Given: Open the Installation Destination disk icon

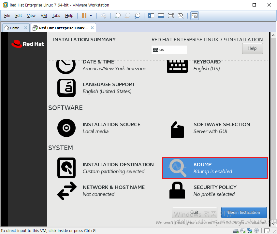Looking at the screenshot, I should [66, 168].
